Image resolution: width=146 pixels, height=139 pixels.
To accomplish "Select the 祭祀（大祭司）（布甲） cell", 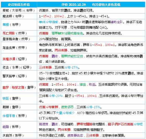I will click(19, 10).
